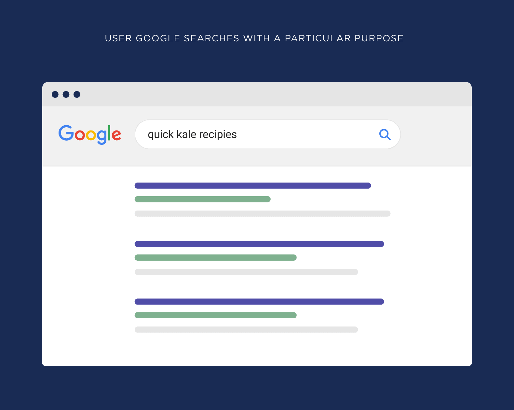Click the third result's green URL line
514x410 pixels.
pyautogui.click(x=216, y=315)
